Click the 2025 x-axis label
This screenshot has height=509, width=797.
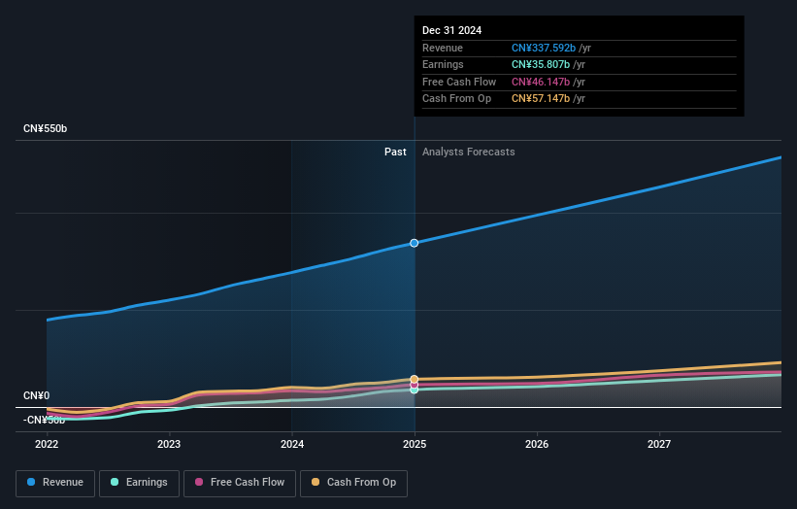point(415,444)
